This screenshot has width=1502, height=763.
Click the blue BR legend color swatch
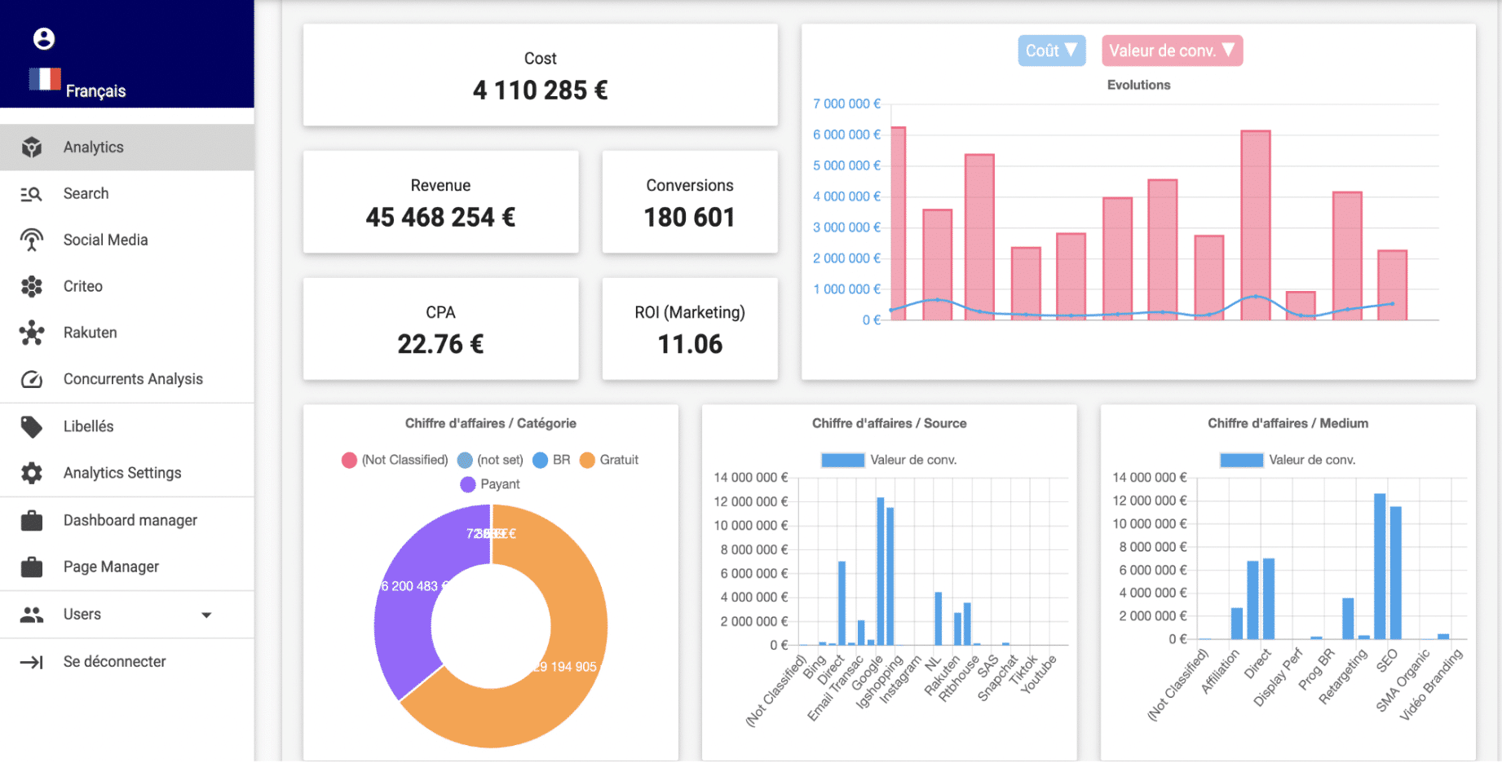540,461
